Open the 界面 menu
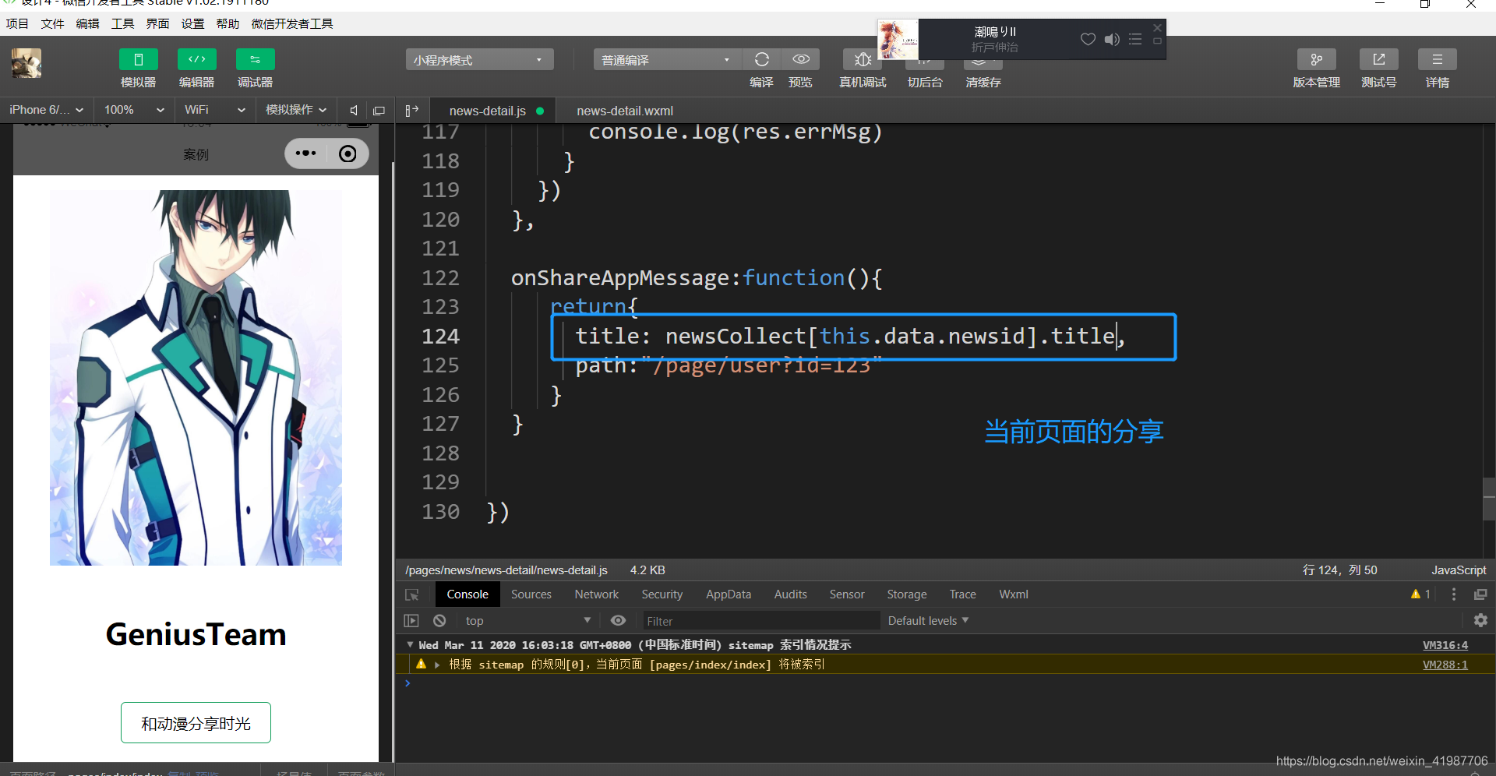 click(x=157, y=24)
